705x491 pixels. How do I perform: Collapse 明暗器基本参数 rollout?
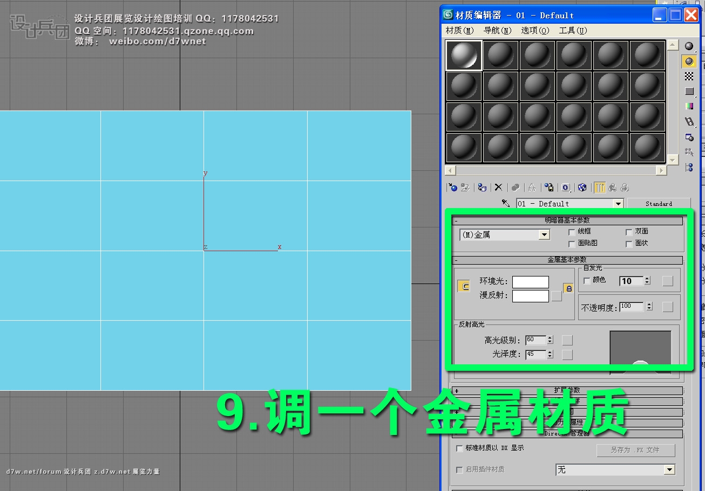tap(567, 220)
